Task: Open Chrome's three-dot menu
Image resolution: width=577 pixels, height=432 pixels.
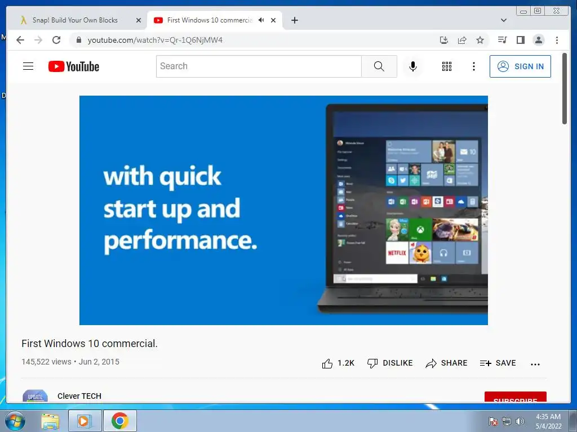Action: tap(557, 40)
